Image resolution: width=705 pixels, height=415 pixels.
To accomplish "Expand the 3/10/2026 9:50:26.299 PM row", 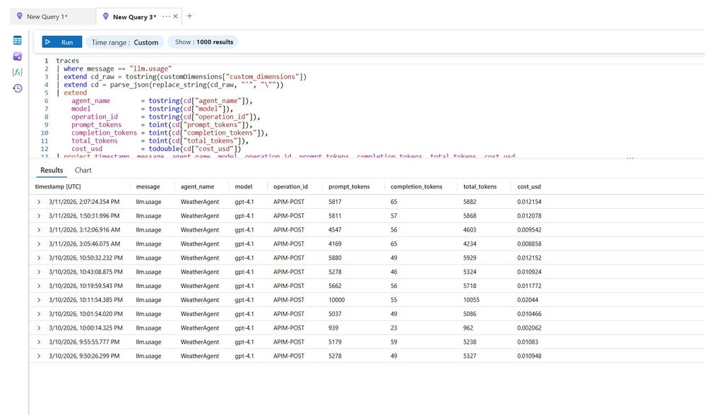I will click(39, 356).
